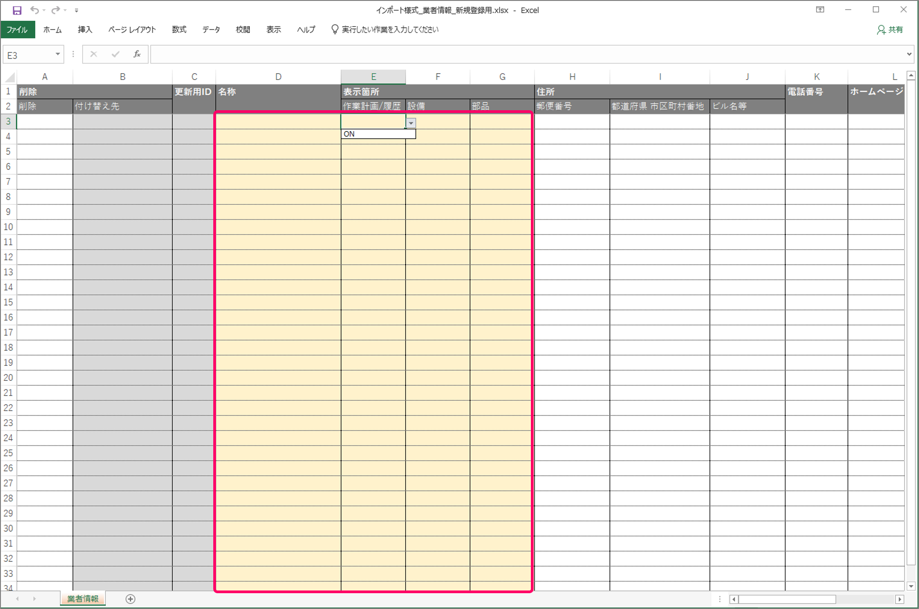919x609 pixels.
Task: Expand the formula bar chevron
Action: [x=909, y=54]
